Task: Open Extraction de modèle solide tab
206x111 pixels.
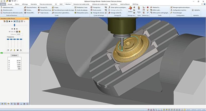Action: pyautogui.click(x=81, y=4)
